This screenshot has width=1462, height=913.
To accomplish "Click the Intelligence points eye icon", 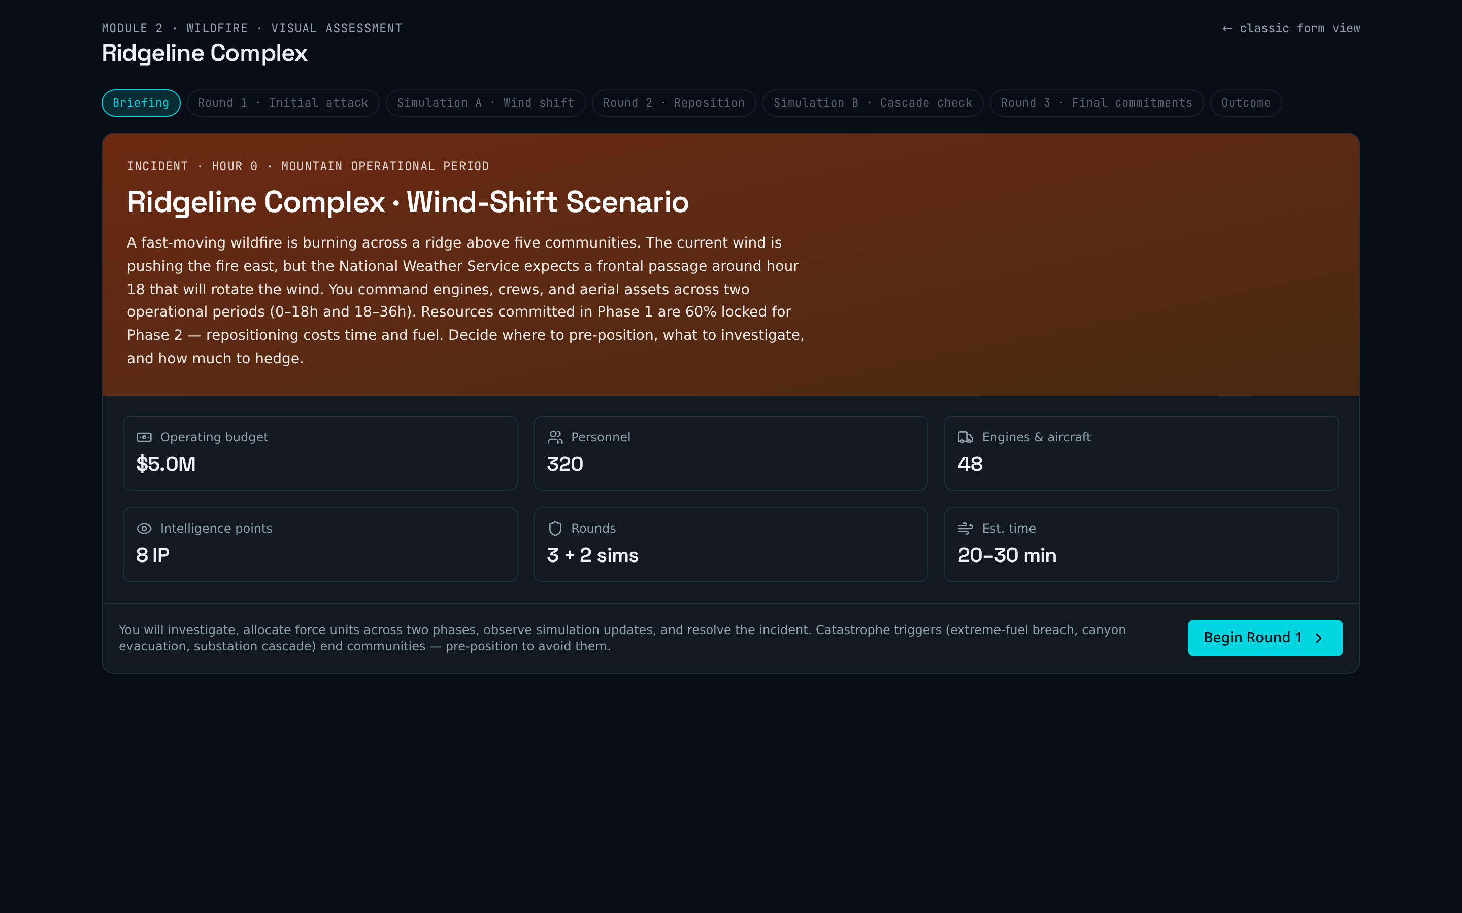I will click(144, 529).
